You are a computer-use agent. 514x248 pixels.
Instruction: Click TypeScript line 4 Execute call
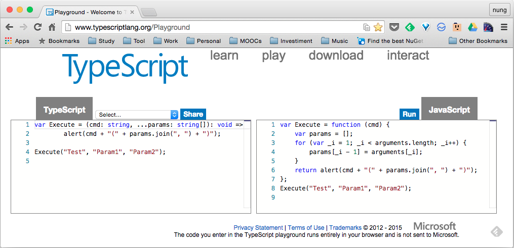point(100,152)
